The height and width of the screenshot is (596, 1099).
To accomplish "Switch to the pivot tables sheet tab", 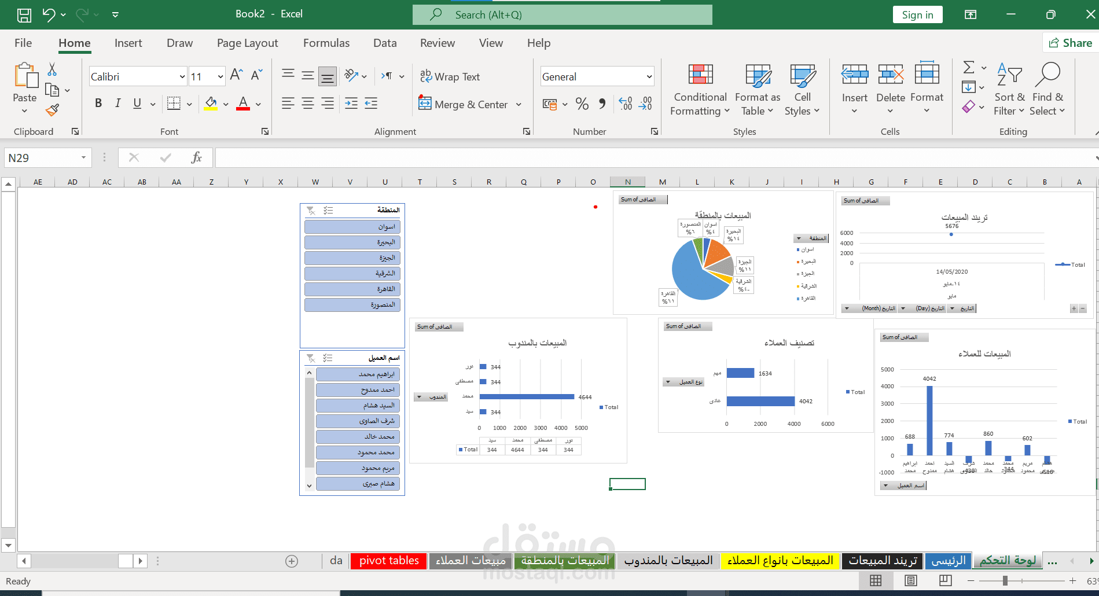I will tap(389, 561).
